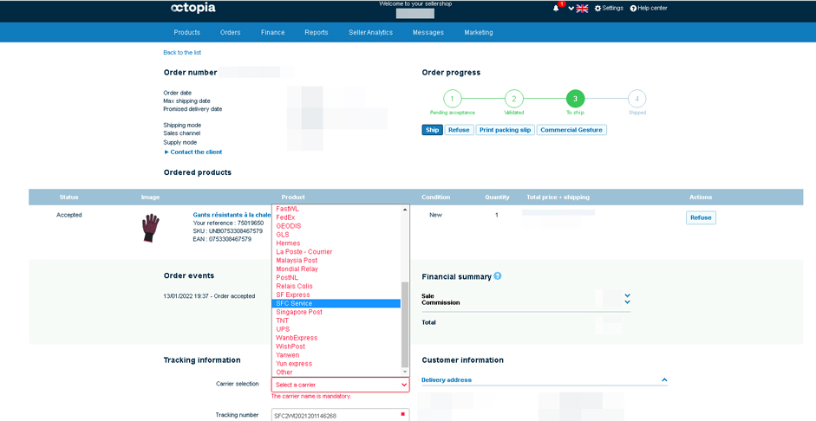Expand the Sale details chevron
The image size is (816, 421).
627,295
